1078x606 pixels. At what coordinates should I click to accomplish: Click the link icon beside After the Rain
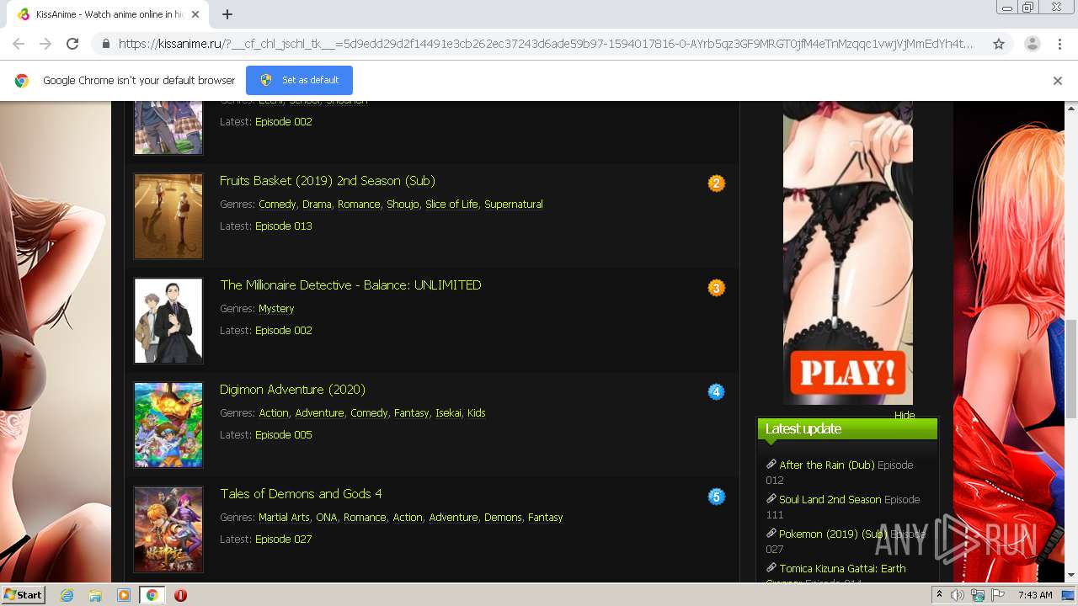pos(771,465)
